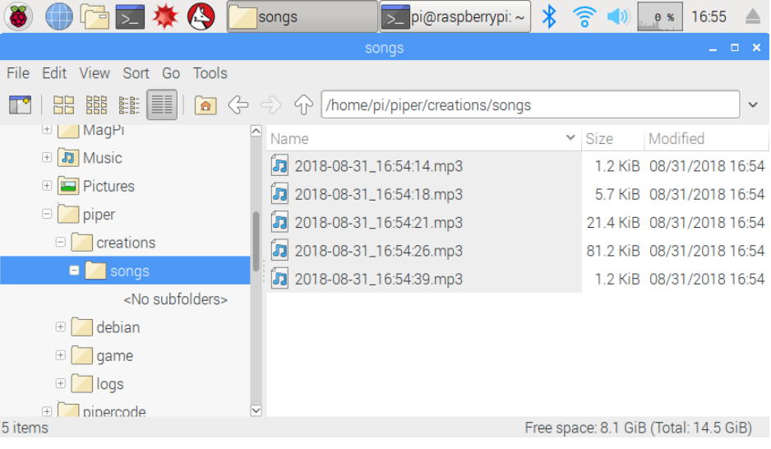
Task: Open the File menu
Action: coord(18,73)
